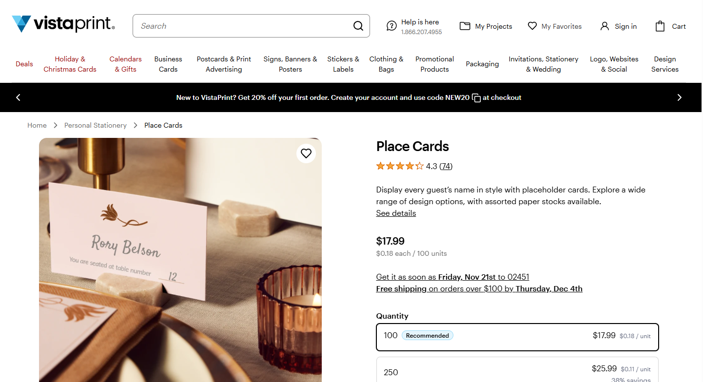Click the VistaPrint logo
This screenshot has height=382, width=703.
[x=63, y=24]
